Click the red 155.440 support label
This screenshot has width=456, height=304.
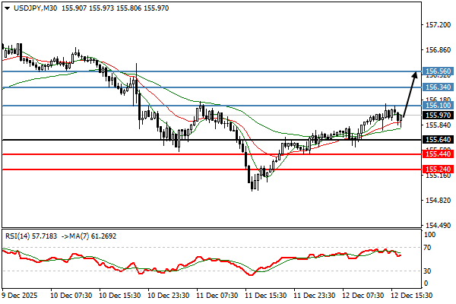[436, 154]
